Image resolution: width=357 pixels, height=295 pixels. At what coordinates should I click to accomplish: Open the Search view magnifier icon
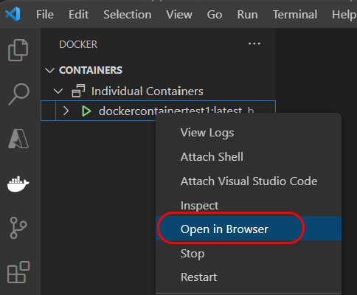[19, 94]
